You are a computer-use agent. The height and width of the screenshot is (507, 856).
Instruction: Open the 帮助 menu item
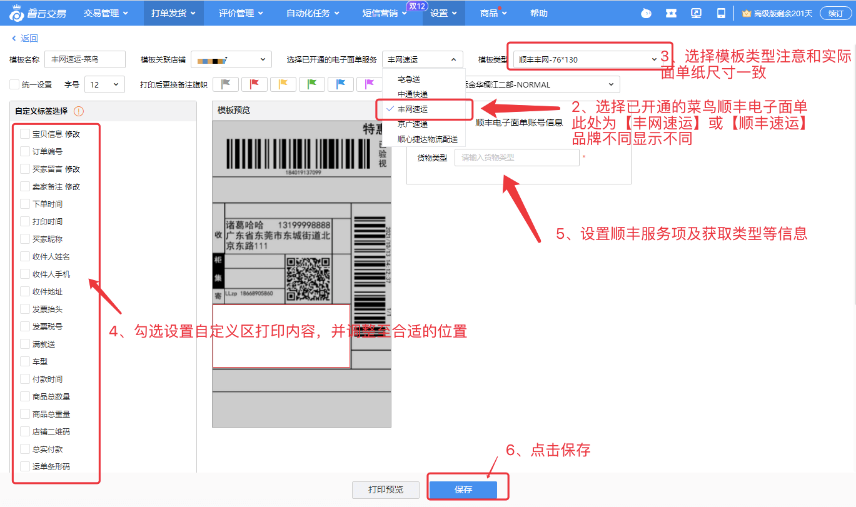538,13
